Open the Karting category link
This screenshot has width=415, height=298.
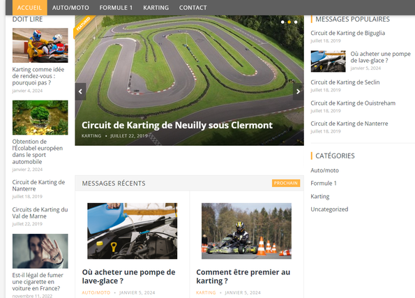320,197
